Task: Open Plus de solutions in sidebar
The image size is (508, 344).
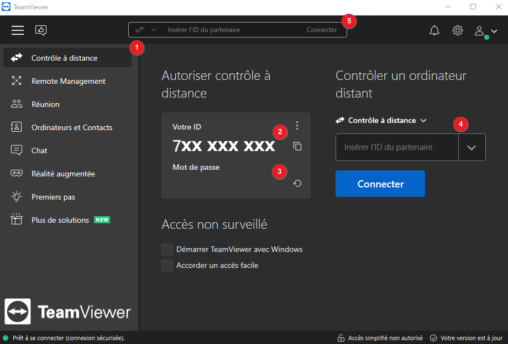Action: pos(60,220)
